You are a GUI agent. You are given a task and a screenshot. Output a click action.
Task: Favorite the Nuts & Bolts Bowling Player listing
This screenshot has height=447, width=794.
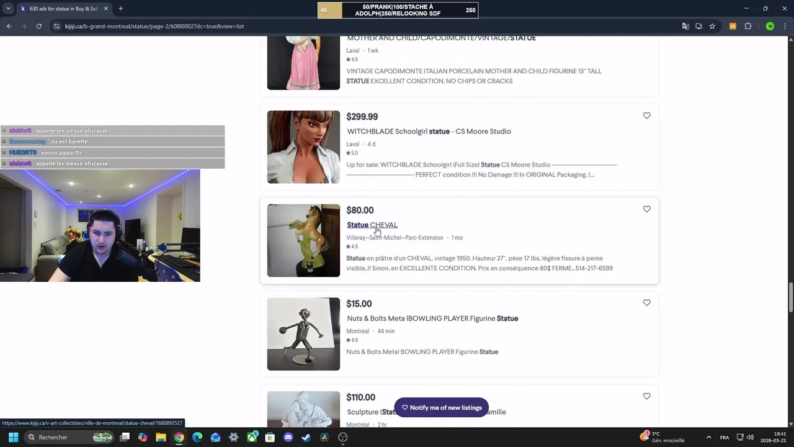[646, 303]
